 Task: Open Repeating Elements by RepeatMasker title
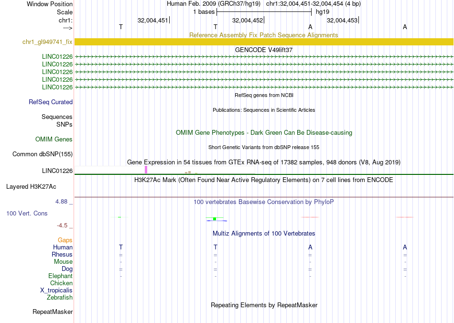coord(264,305)
